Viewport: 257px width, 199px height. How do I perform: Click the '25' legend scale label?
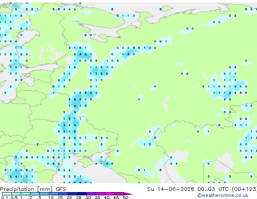pos(79,197)
